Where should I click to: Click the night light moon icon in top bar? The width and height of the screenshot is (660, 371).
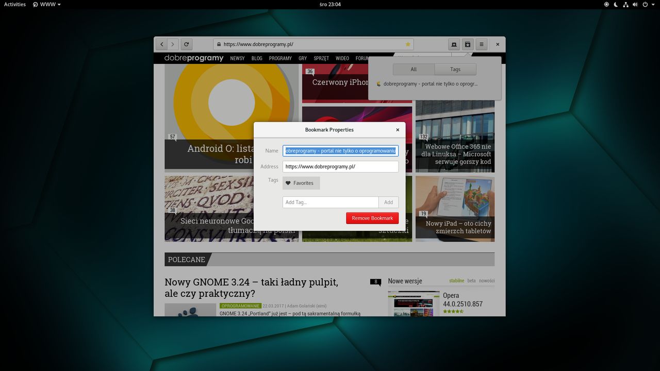616,4
